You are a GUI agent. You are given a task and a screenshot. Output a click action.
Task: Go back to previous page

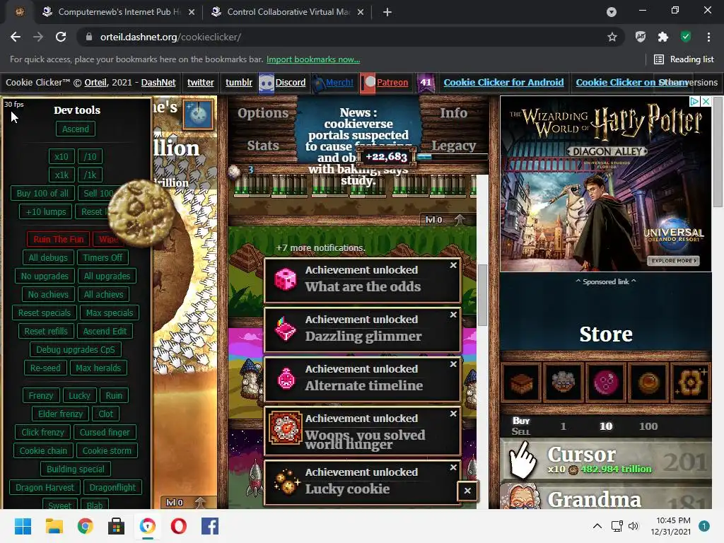[x=16, y=37]
